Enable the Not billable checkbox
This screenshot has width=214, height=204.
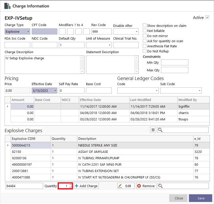point(145,30)
